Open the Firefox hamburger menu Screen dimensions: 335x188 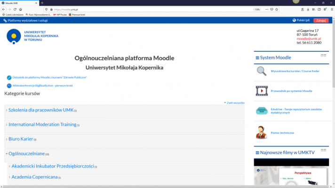pyautogui.click(x=332, y=9)
